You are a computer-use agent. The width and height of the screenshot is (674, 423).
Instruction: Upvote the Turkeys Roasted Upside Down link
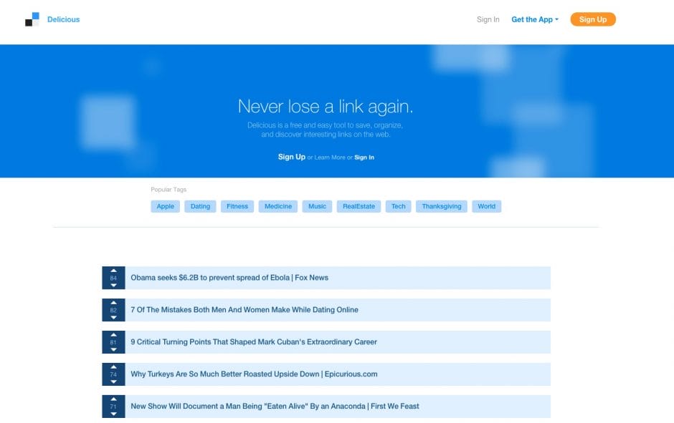pyautogui.click(x=113, y=367)
